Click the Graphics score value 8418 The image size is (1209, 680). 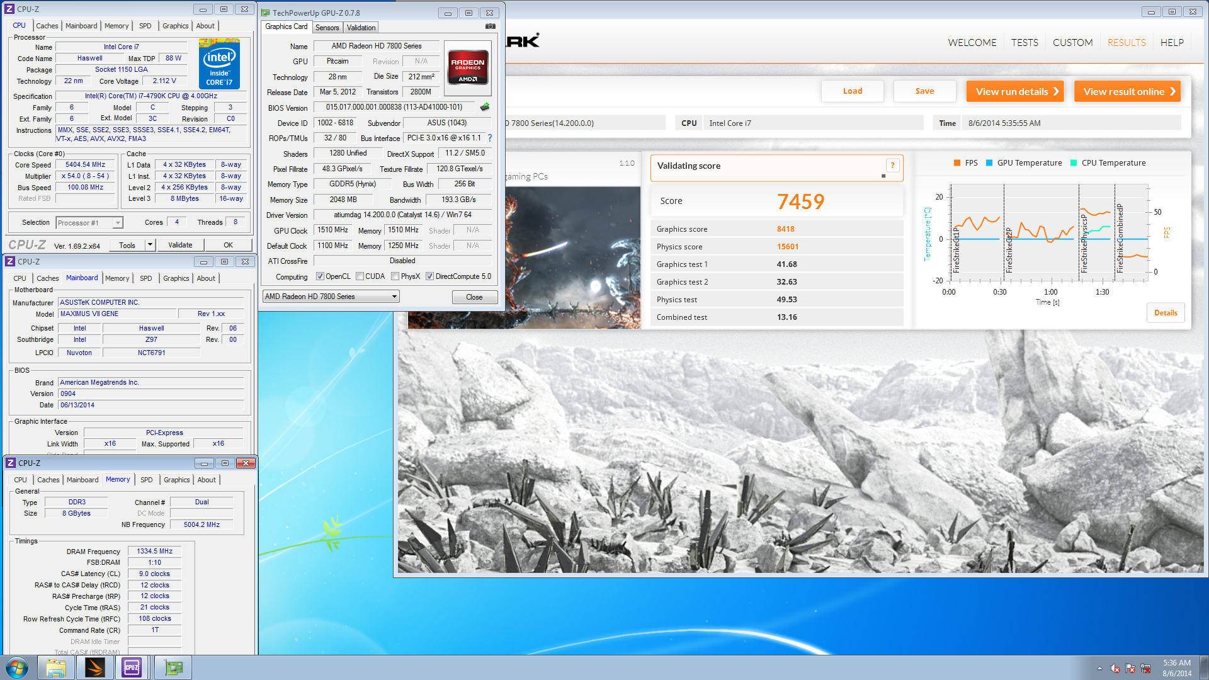point(785,229)
